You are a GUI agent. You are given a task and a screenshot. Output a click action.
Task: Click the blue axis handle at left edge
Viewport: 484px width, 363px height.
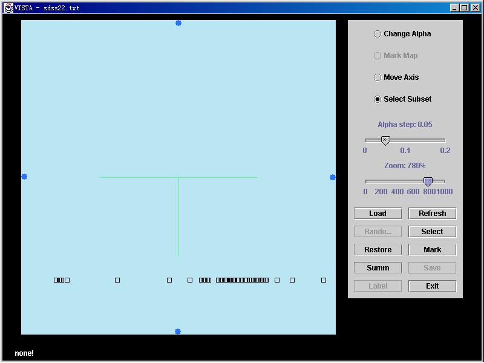24,177
